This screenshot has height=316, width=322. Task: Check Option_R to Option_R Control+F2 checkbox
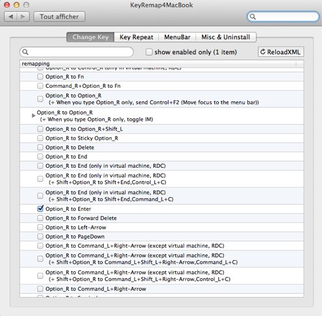click(x=40, y=99)
